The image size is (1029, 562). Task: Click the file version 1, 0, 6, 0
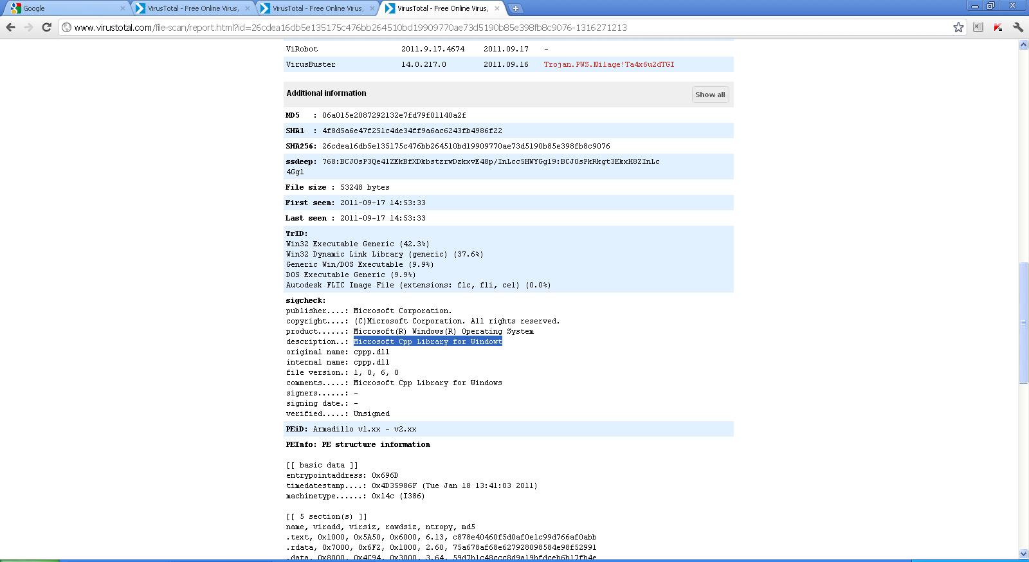coord(342,372)
